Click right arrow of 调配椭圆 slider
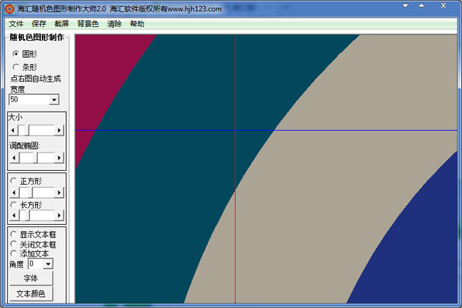Screen dimensions: 462x308 point(59,158)
